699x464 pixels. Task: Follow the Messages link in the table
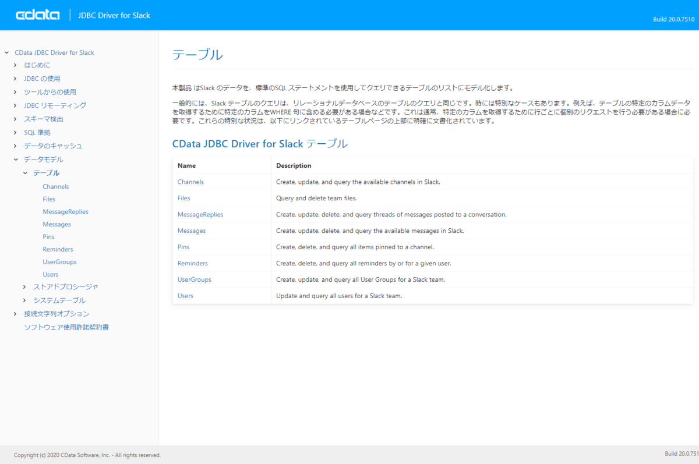(192, 231)
